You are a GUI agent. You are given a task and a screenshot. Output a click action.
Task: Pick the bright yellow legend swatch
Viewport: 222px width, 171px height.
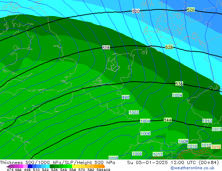[74, 166]
